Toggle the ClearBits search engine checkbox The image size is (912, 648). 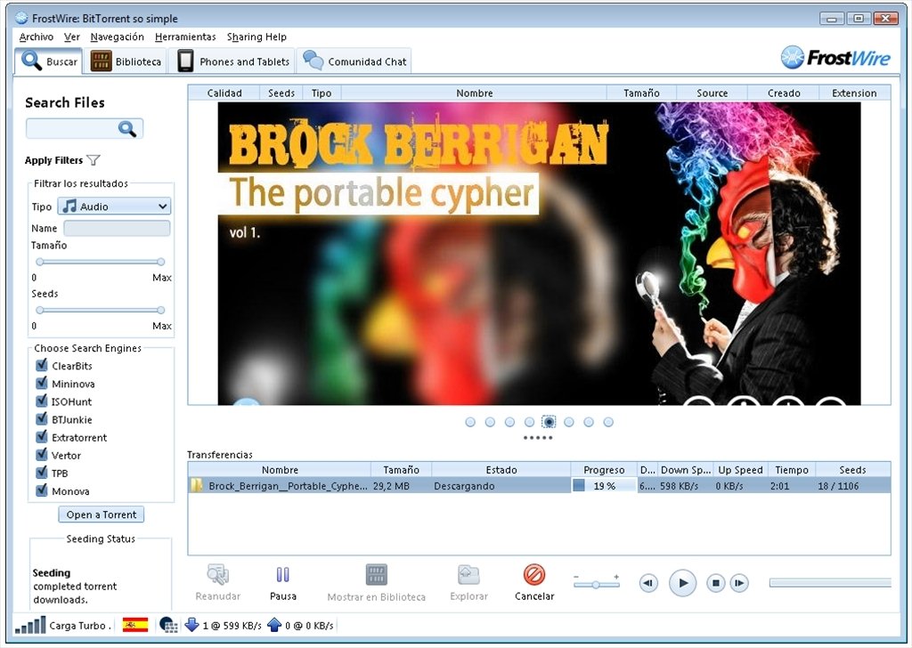tap(41, 365)
